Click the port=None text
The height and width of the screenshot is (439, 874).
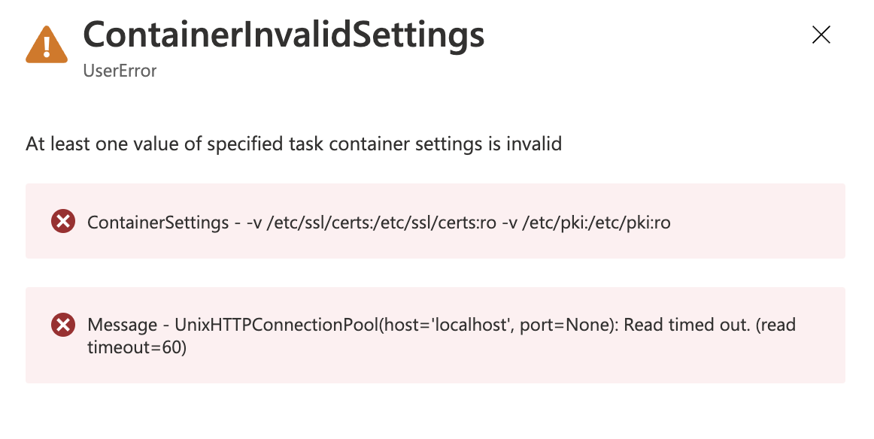[x=566, y=325]
